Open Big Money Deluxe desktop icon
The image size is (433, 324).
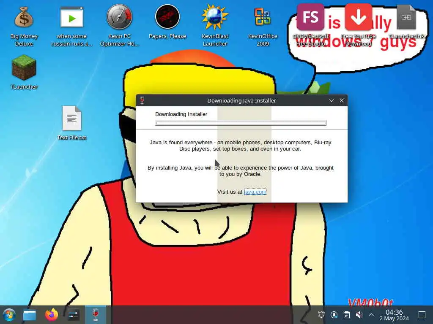coord(24,27)
